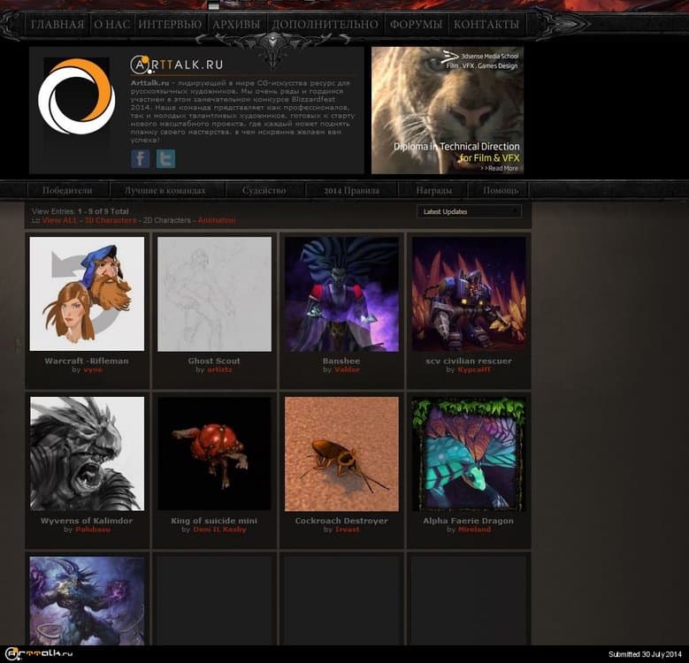689x663 pixels.
Task: Click the View Entries 1 - 9 of 9 Total text
Action: [80, 211]
